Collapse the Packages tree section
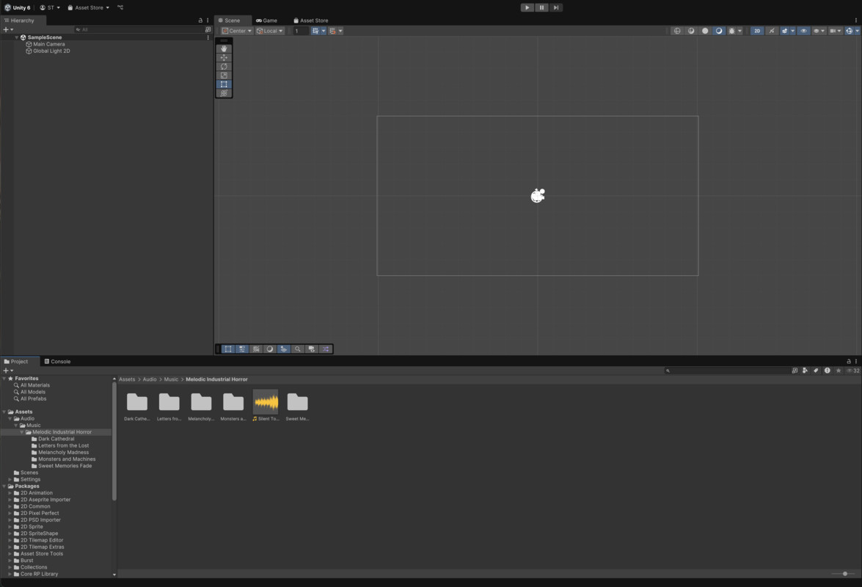The width and height of the screenshot is (862, 587). (x=4, y=486)
